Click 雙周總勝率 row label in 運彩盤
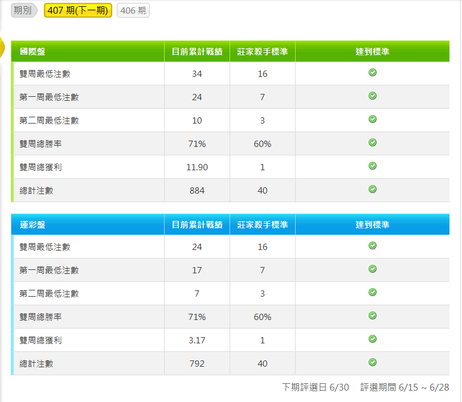Image resolution: width=462 pixels, height=402 pixels. 40,317
